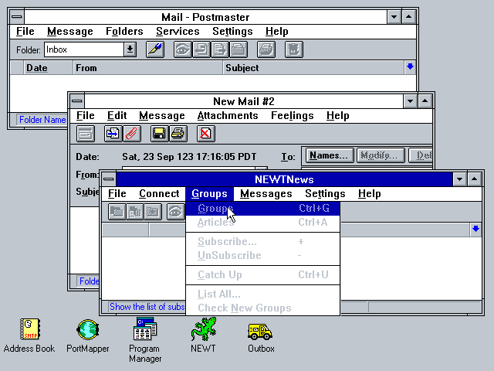Open the Program Manager desktop icon
Screen dimensions: 494x371
point(145,340)
